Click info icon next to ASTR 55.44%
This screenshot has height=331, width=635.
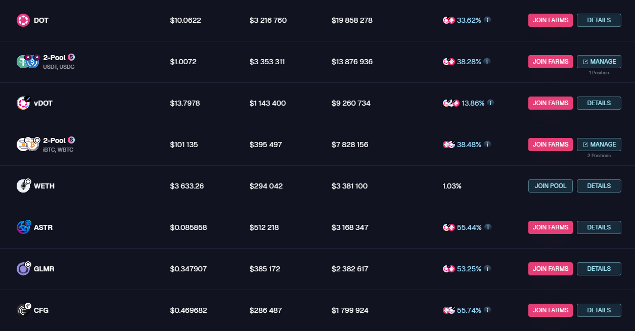(x=487, y=227)
